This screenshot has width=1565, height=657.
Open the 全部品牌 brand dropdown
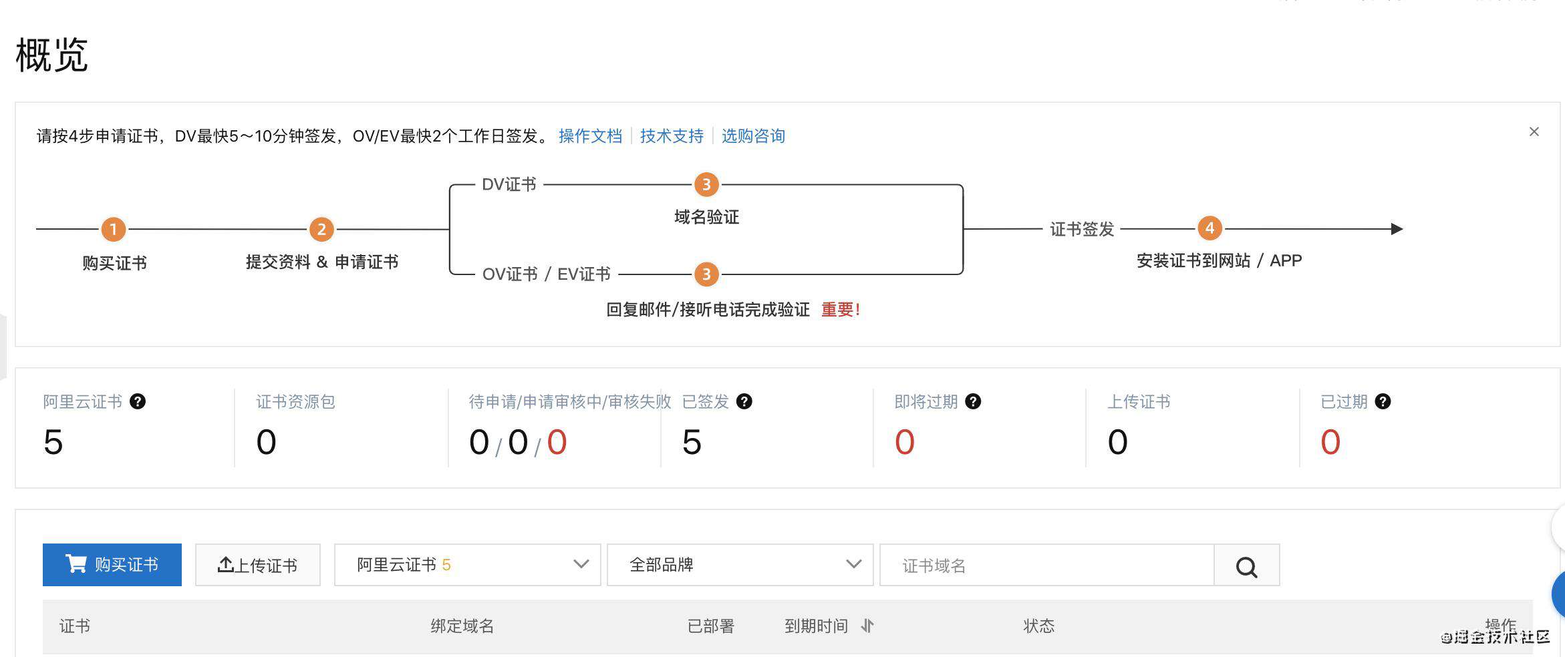tap(740, 565)
